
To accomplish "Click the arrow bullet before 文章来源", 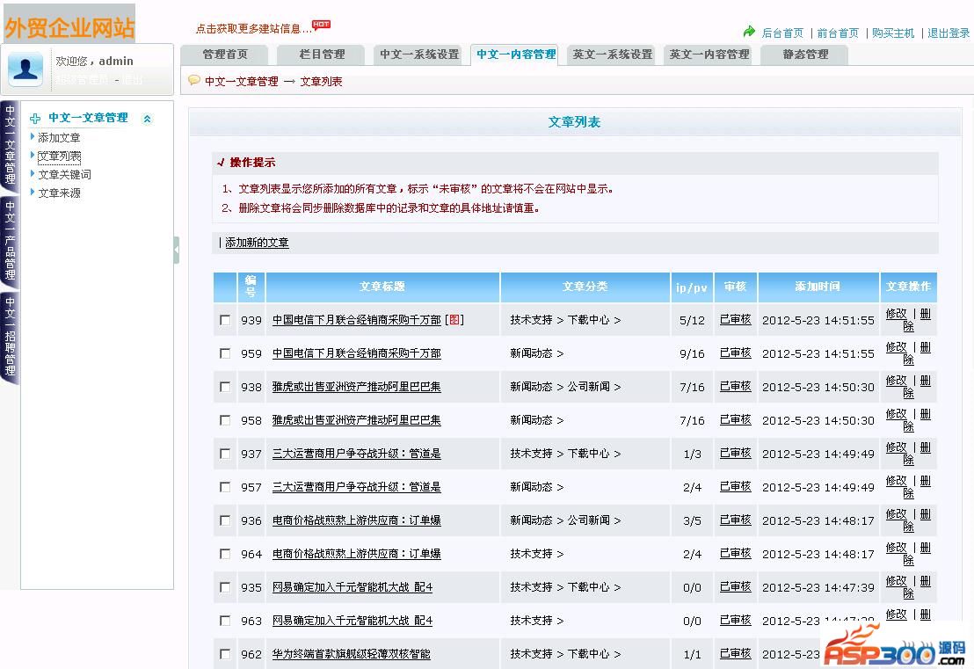I will tap(33, 193).
